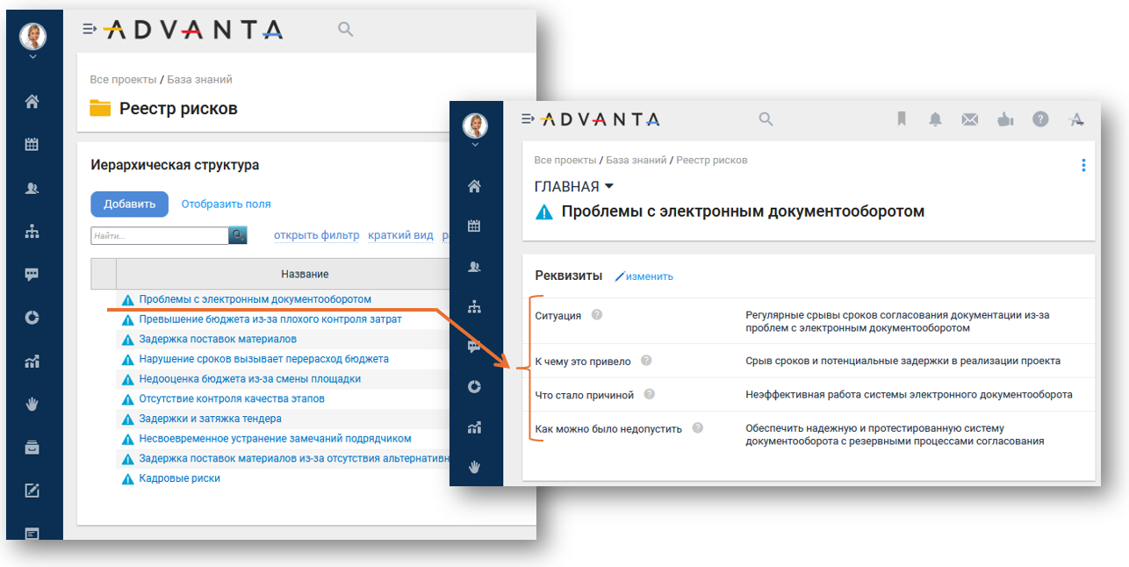This screenshot has width=1129, height=567.
Task: Open the mail envelope icon
Action: click(x=970, y=119)
